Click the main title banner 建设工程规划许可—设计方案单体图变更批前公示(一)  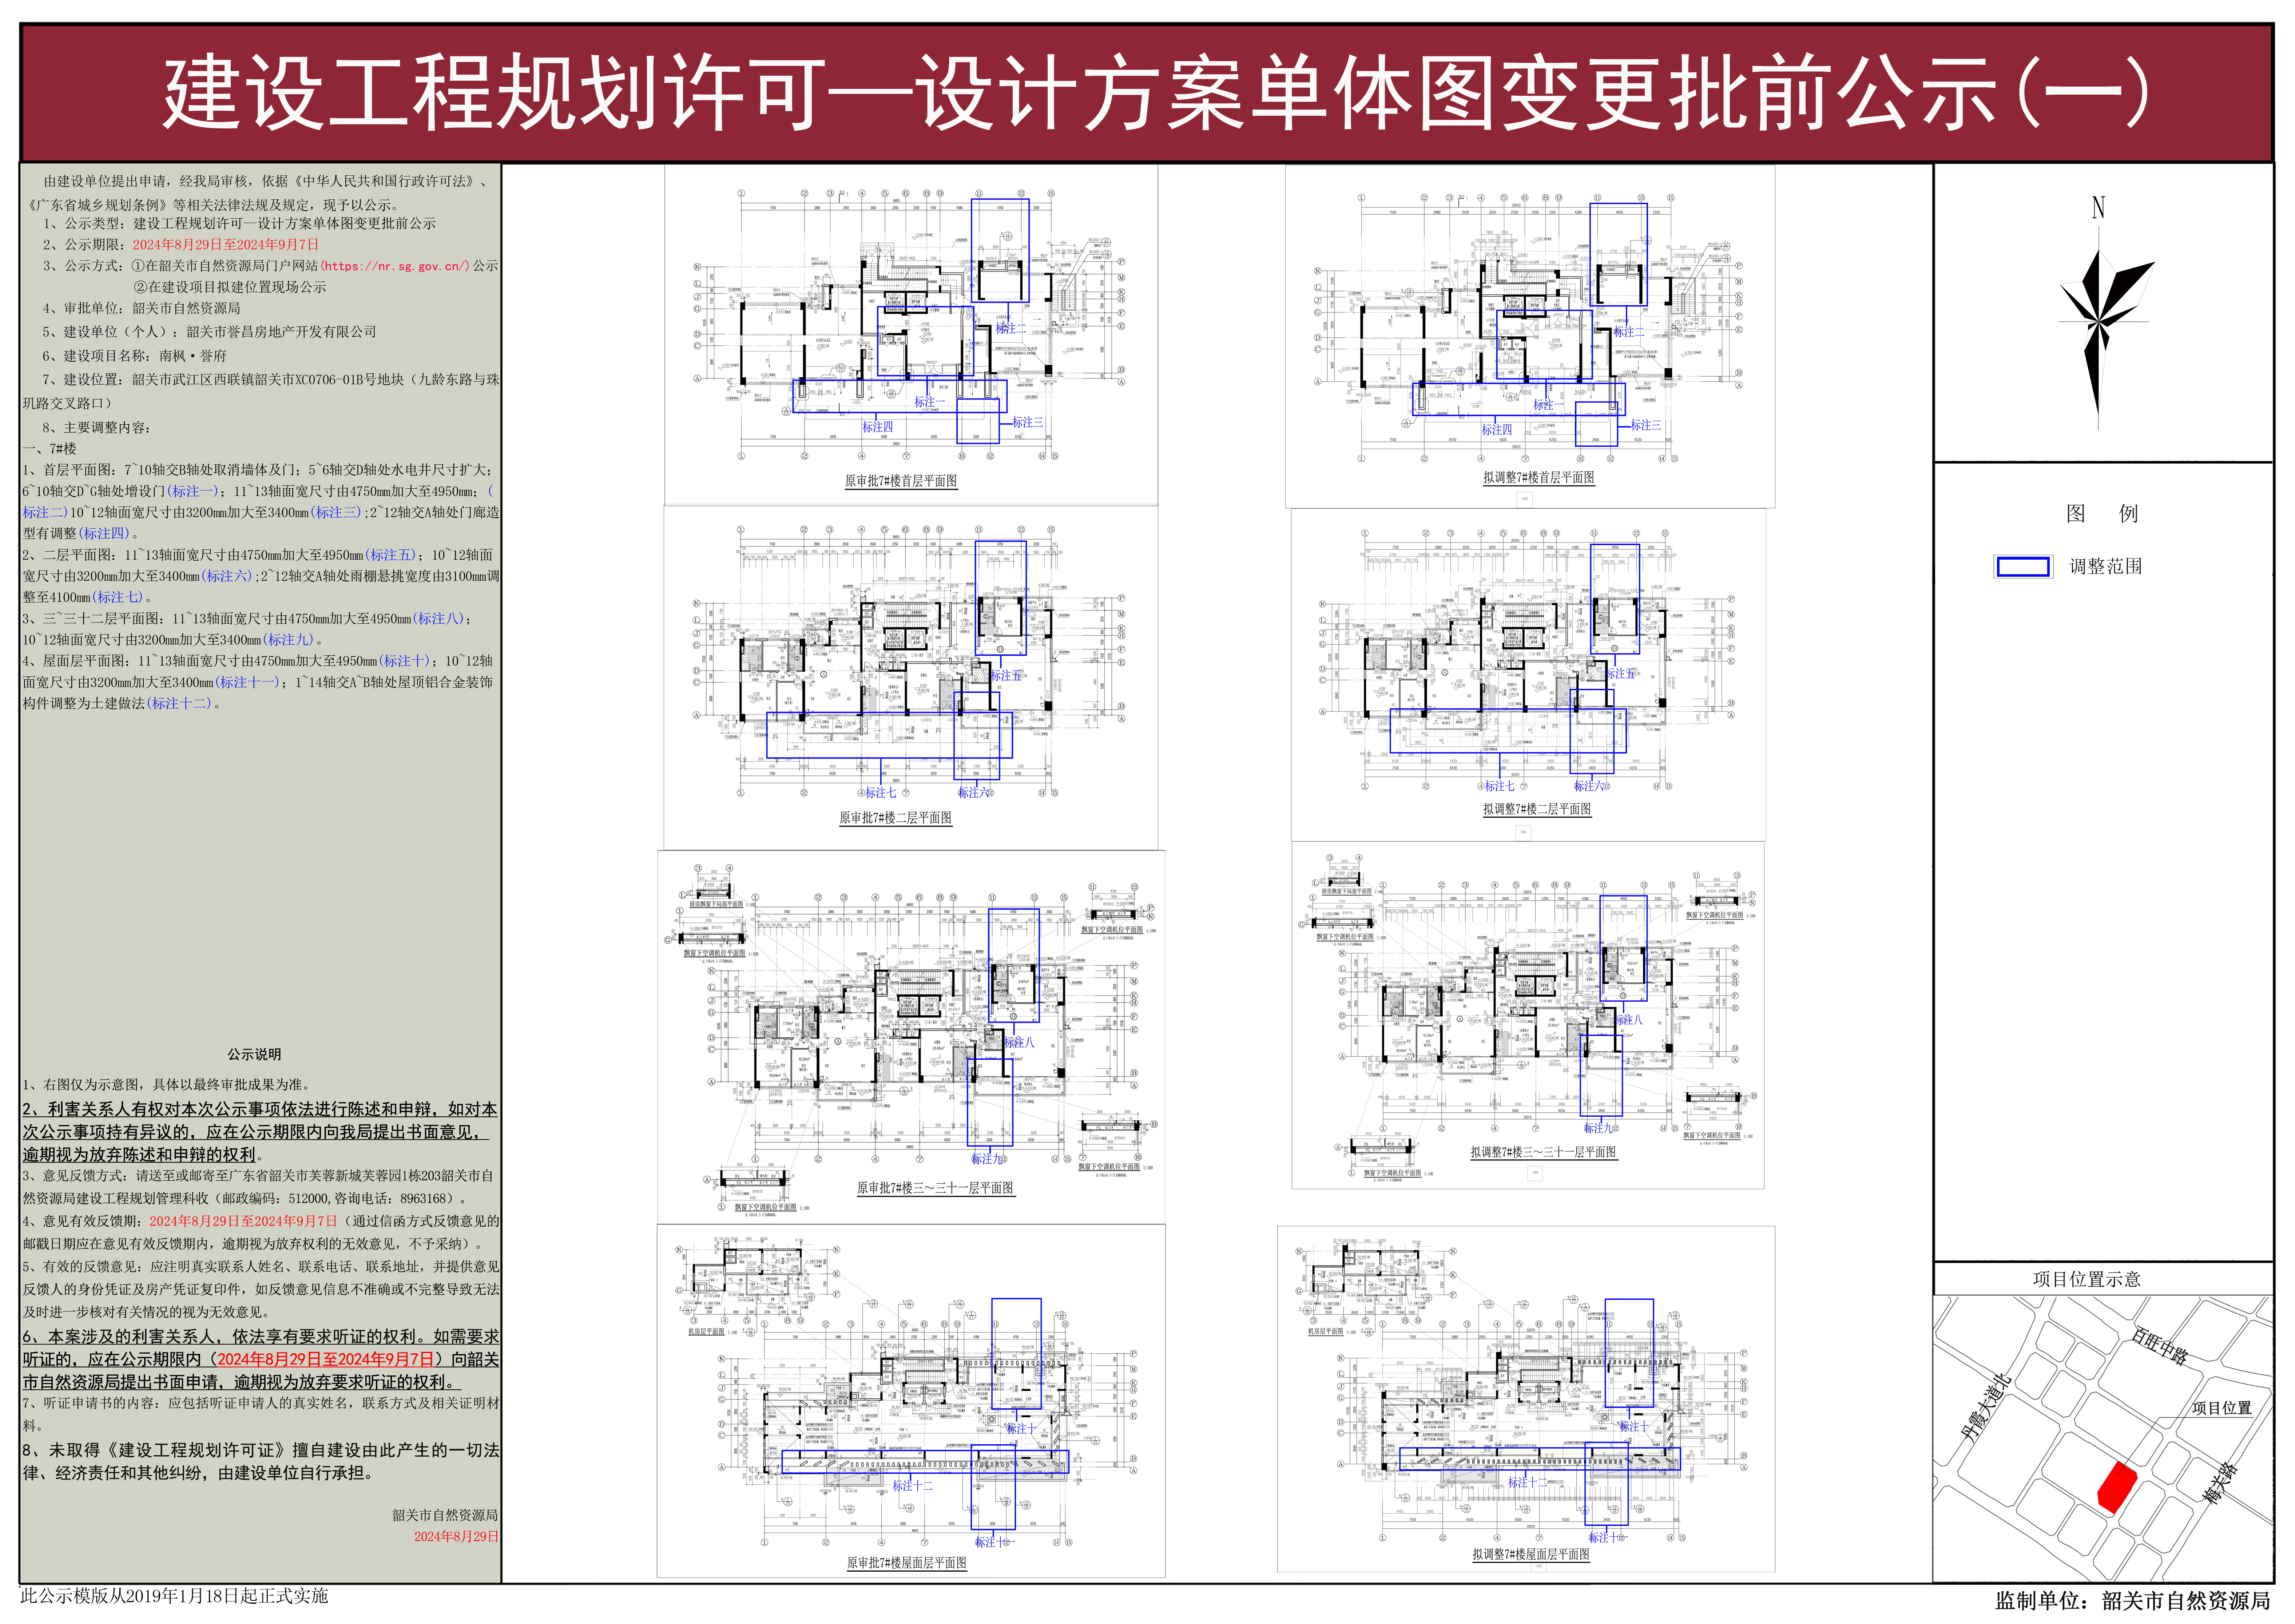[x=1147, y=93]
